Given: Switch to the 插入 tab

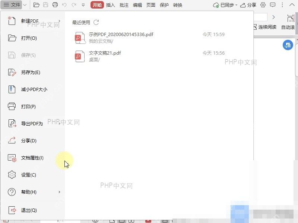Looking at the screenshot, I should (110, 5).
